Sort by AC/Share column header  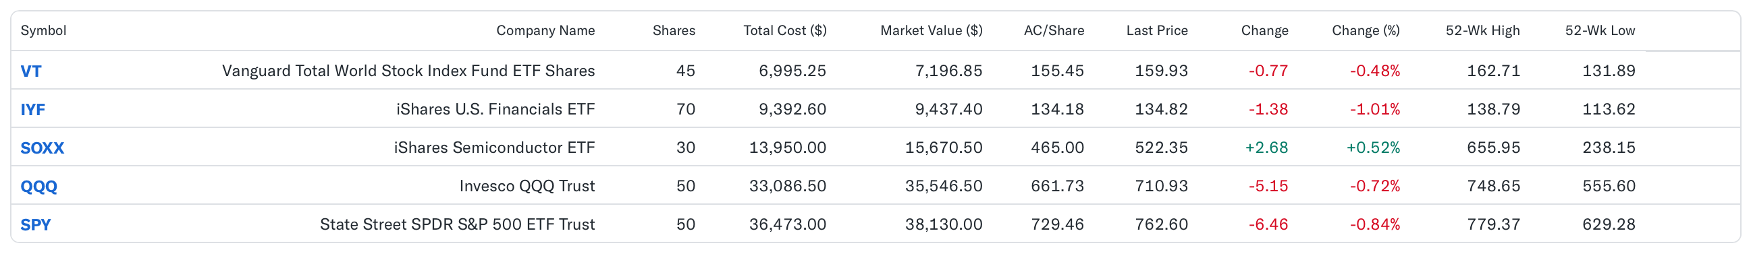(1054, 30)
